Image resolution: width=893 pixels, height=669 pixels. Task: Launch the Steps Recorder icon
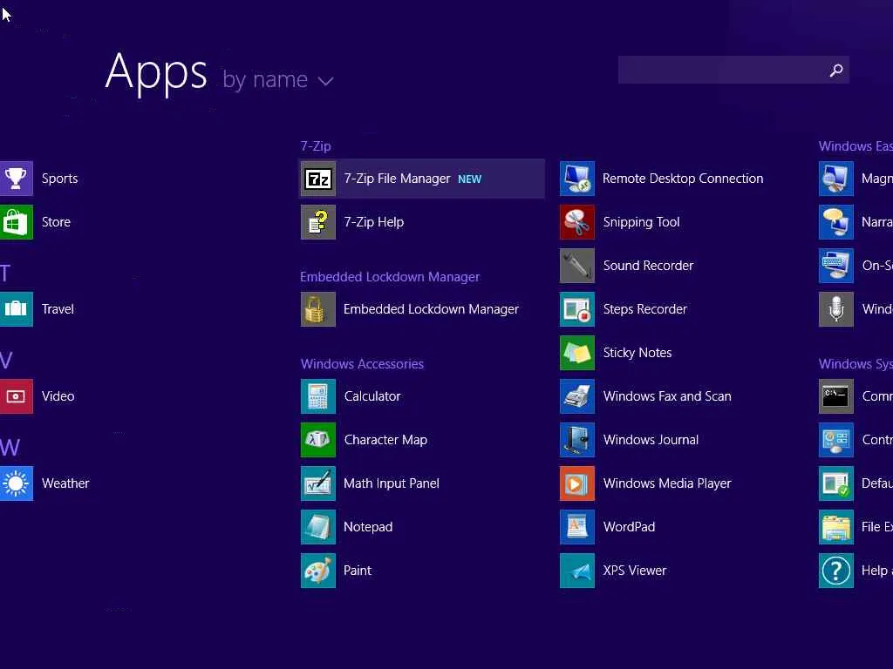point(577,309)
